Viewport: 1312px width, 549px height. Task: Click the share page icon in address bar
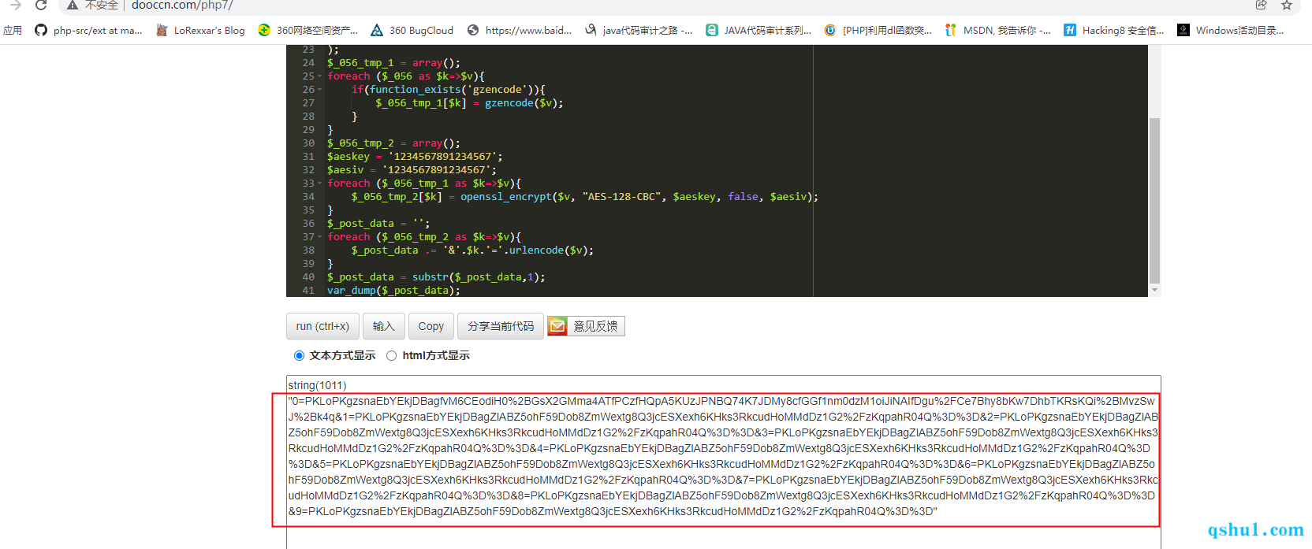pos(1262,5)
